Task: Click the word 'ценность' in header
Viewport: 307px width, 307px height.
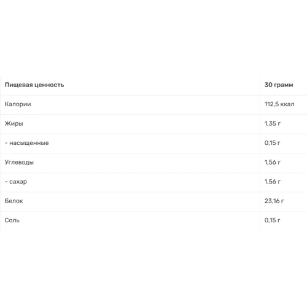Action: (x=49, y=85)
